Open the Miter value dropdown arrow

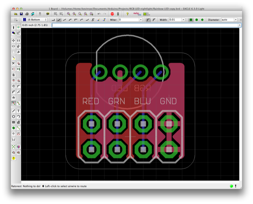pos(141,20)
